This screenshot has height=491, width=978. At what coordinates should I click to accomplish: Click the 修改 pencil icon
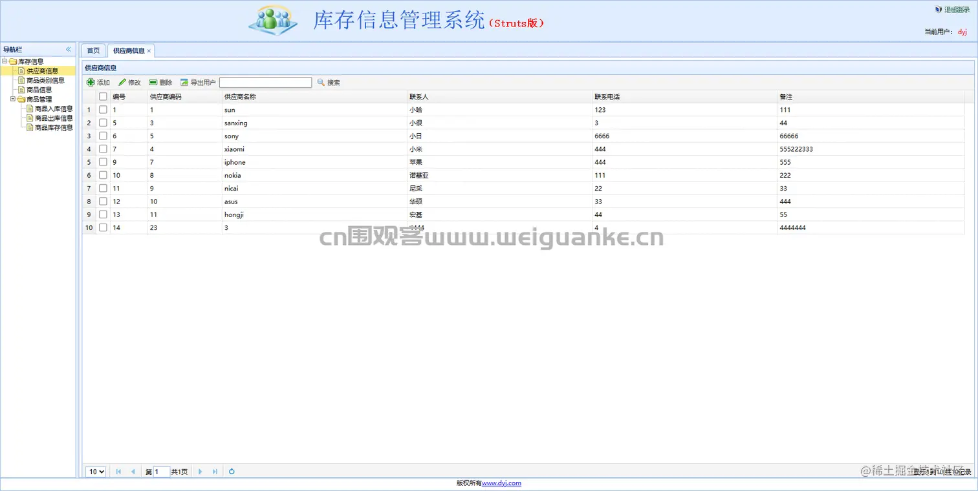tap(122, 83)
